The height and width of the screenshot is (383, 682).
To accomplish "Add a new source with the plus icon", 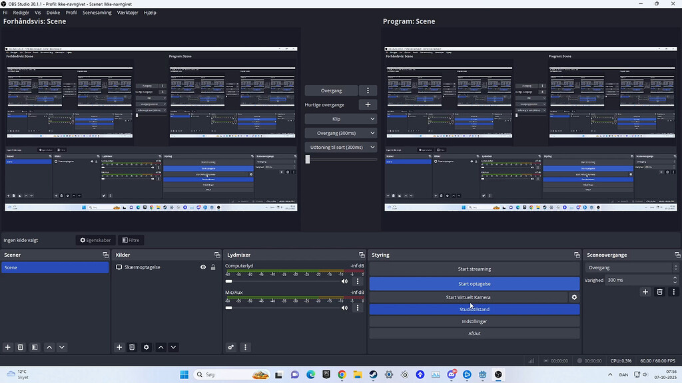I will click(119, 347).
